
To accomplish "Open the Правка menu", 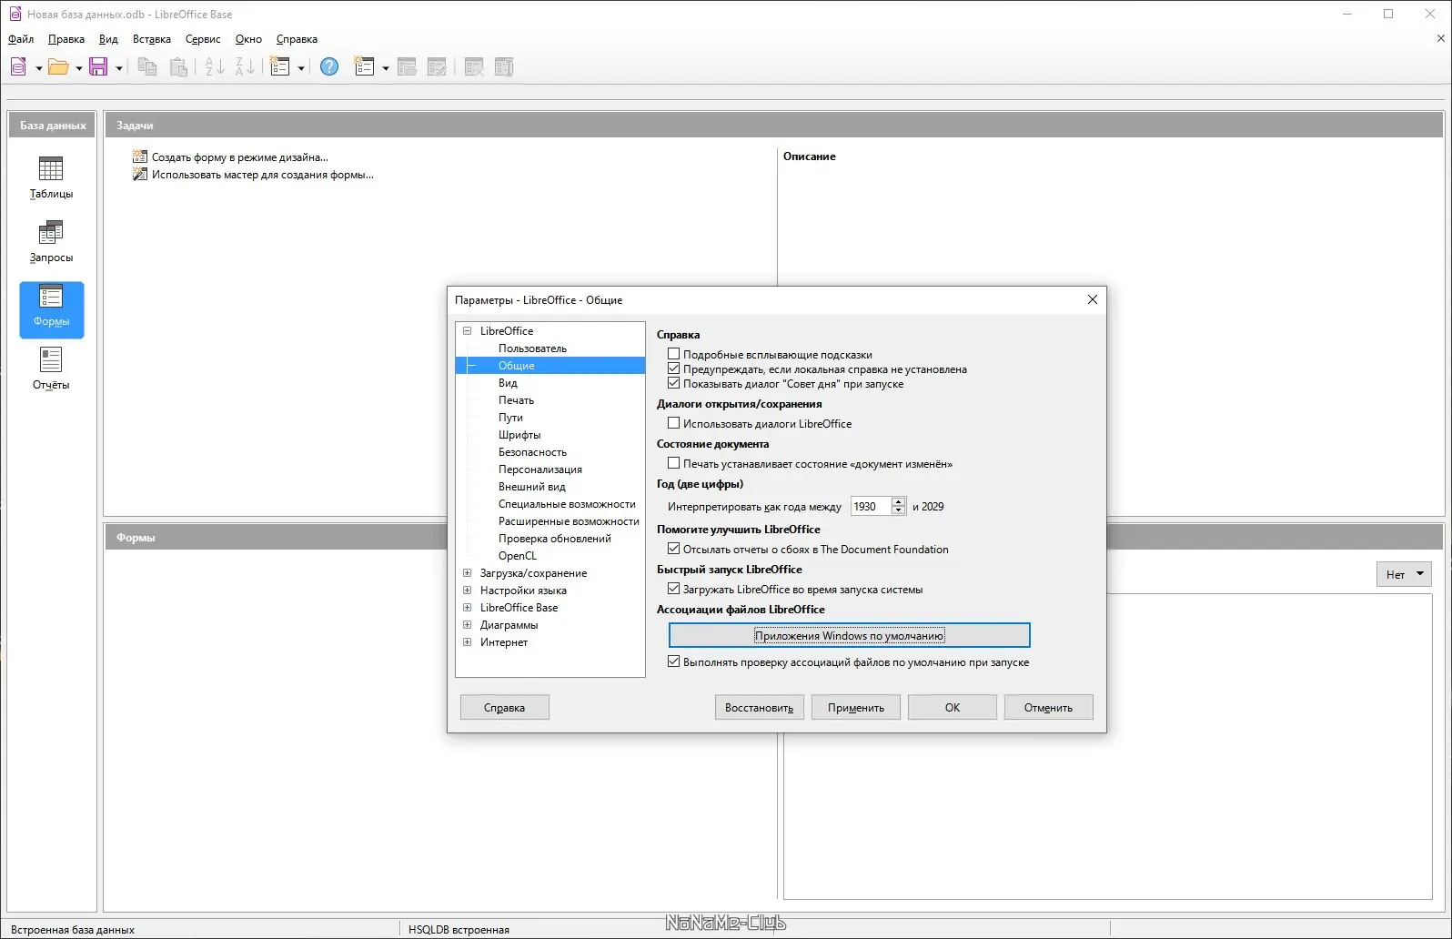I will (x=66, y=39).
